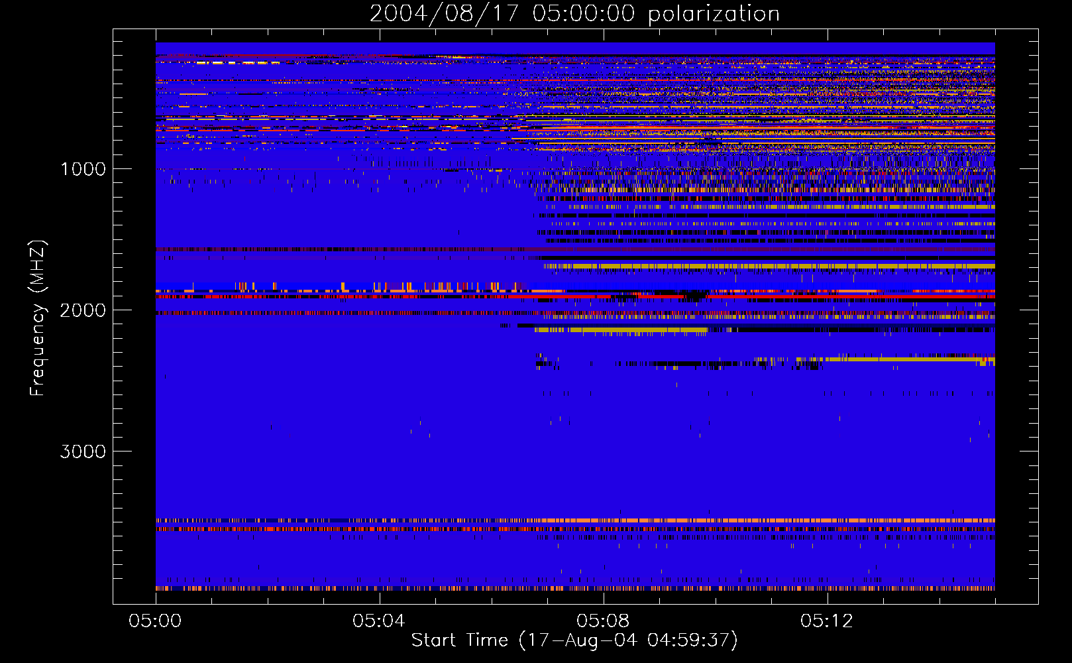Image resolution: width=1072 pixels, height=663 pixels.
Task: Click the 'Frequency (MHZ)' axis label
Action: click(38, 318)
